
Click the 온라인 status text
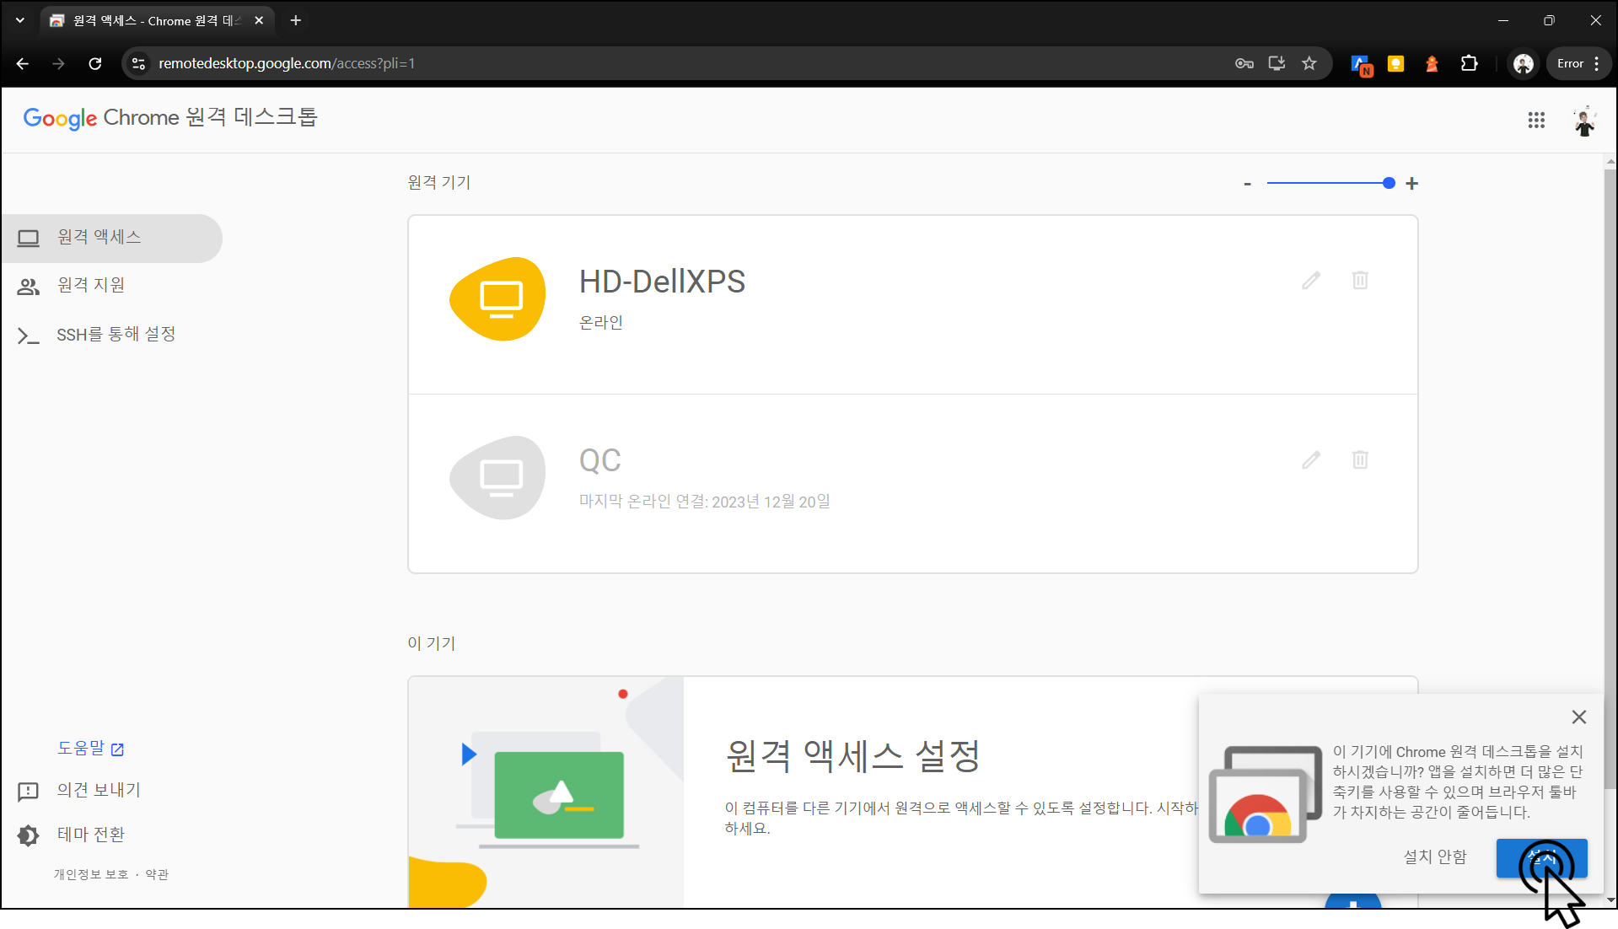[600, 323]
